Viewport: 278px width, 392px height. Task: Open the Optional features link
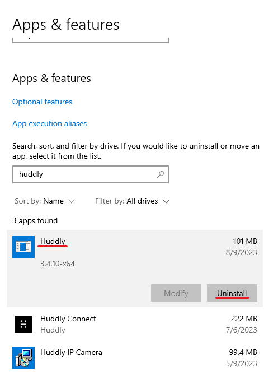[x=42, y=102]
